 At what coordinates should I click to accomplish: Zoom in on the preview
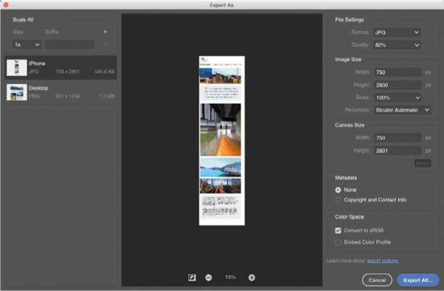pyautogui.click(x=251, y=277)
